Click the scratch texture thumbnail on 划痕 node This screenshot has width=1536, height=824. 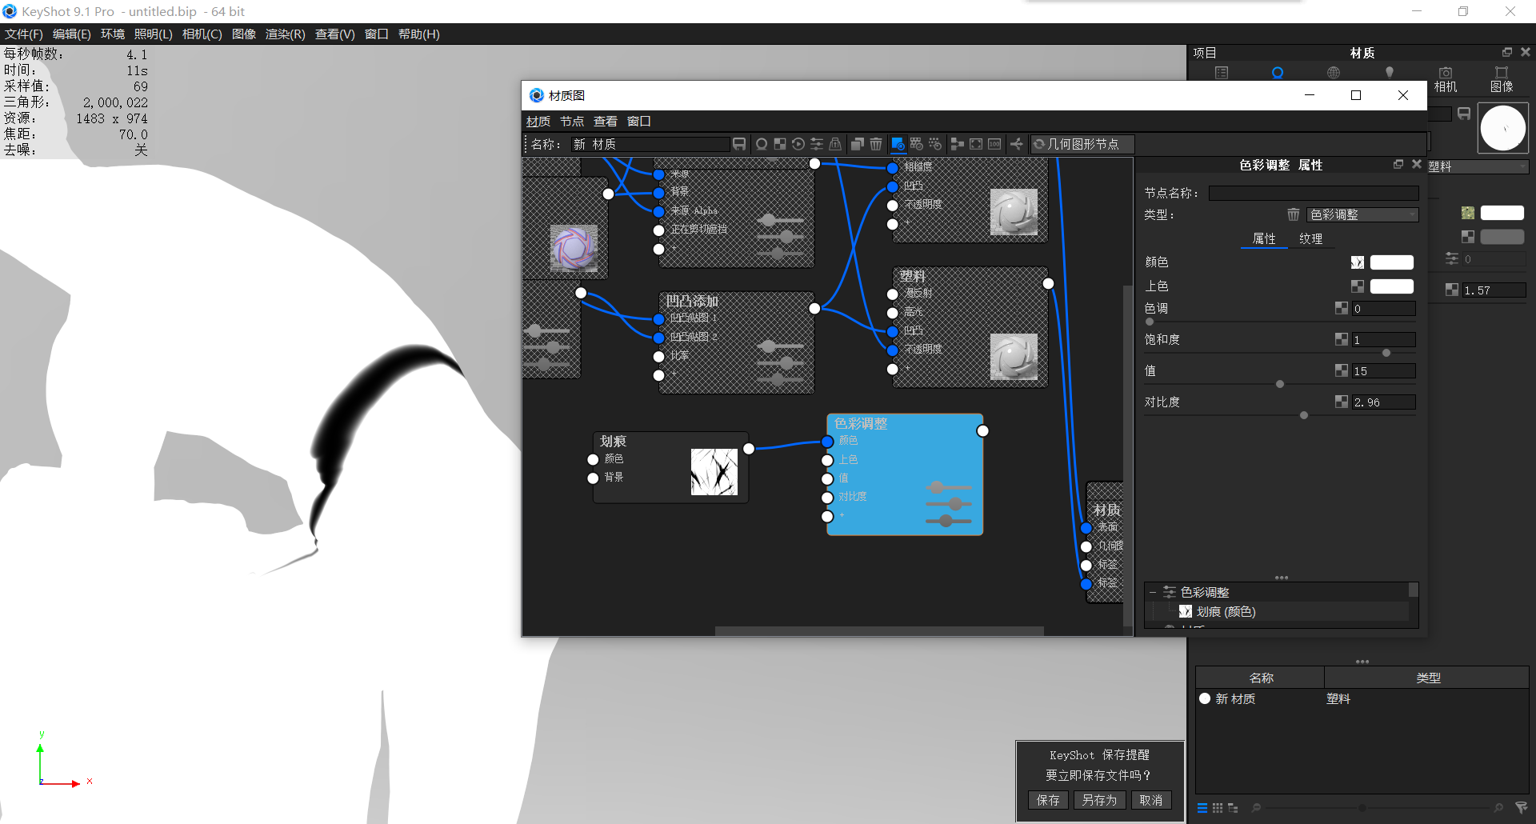pyautogui.click(x=714, y=472)
